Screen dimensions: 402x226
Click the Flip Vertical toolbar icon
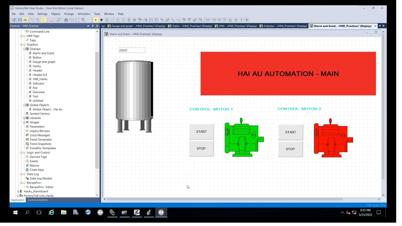pos(140,20)
